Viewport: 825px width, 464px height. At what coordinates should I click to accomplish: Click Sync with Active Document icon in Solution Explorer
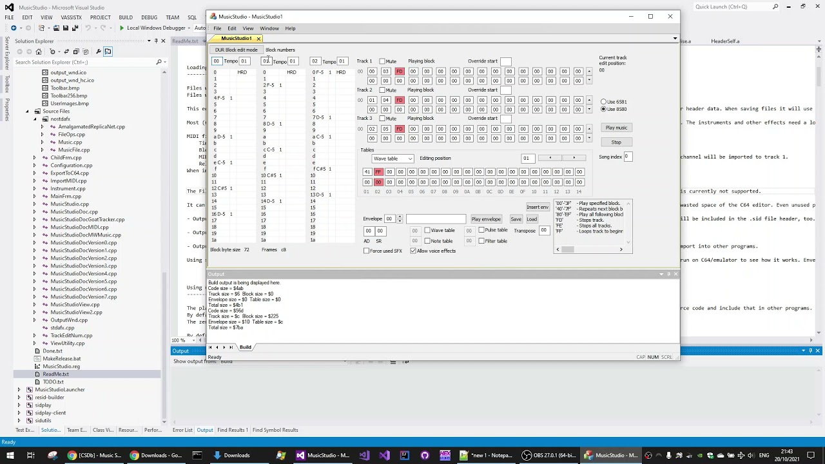click(66, 52)
